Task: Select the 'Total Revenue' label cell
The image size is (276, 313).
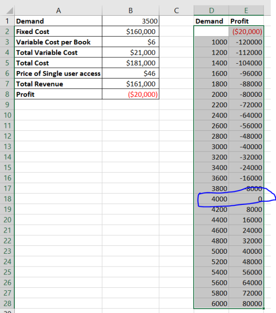Action: coord(58,84)
